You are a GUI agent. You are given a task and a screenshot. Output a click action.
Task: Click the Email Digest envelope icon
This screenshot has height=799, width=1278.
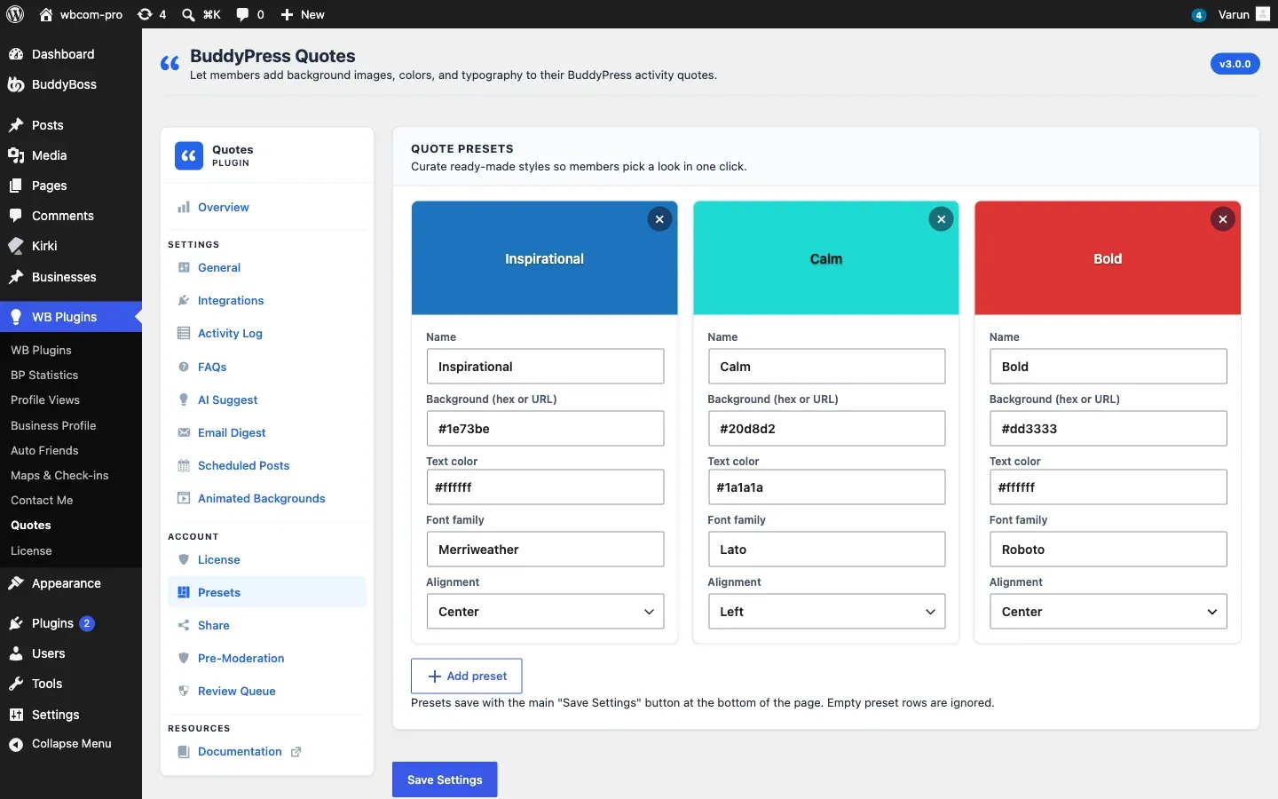point(184,433)
